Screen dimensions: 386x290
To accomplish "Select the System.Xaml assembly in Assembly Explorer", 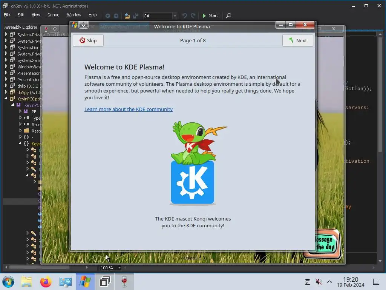I will 28,60.
